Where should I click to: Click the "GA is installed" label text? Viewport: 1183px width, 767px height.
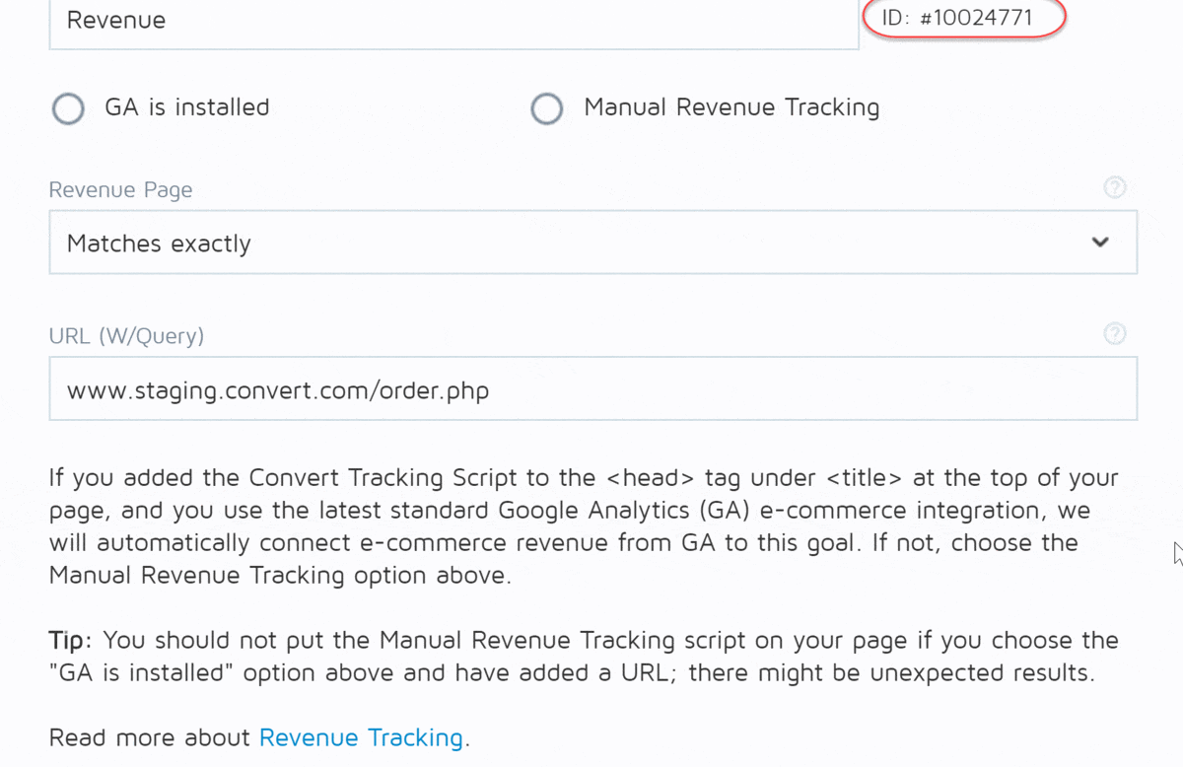pyautogui.click(x=187, y=107)
